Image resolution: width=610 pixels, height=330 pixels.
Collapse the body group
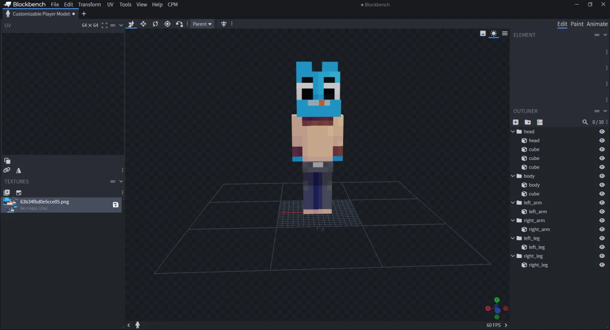pos(513,176)
